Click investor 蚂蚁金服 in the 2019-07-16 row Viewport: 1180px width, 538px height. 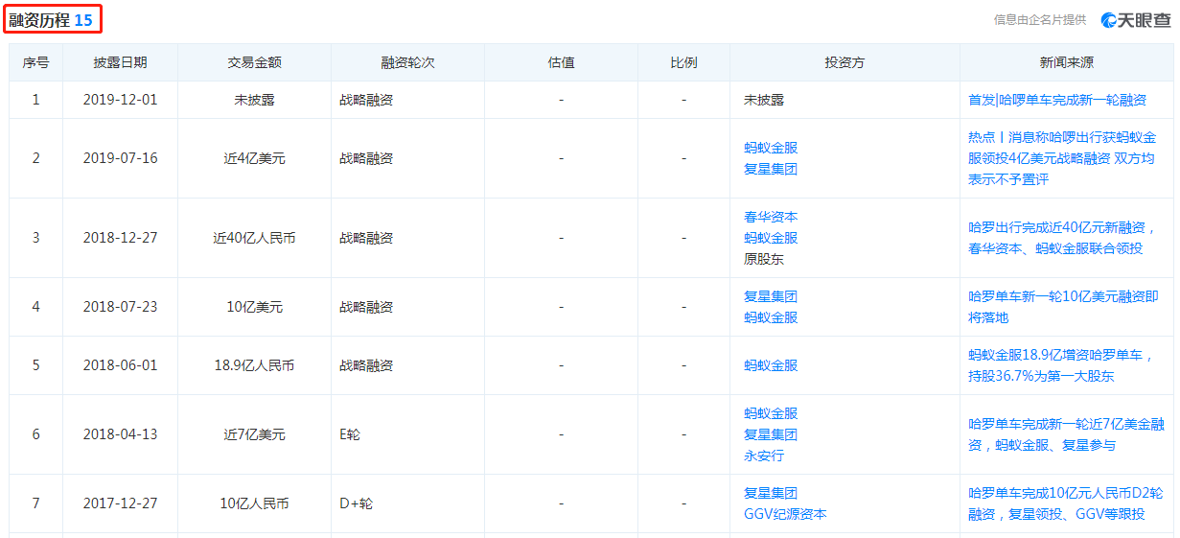pyautogui.click(x=771, y=148)
